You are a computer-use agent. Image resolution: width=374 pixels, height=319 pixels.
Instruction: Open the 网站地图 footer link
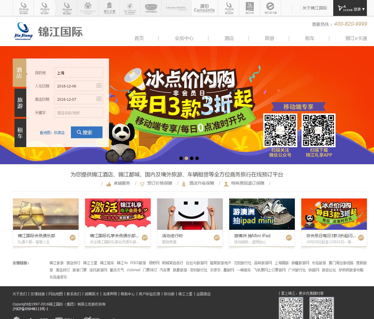pyautogui.click(x=56, y=294)
